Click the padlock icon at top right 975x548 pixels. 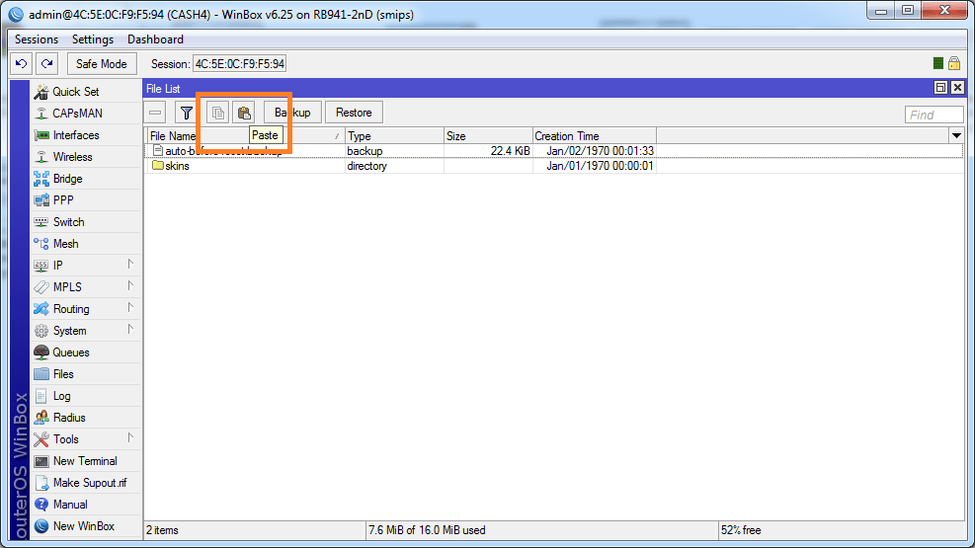point(954,63)
